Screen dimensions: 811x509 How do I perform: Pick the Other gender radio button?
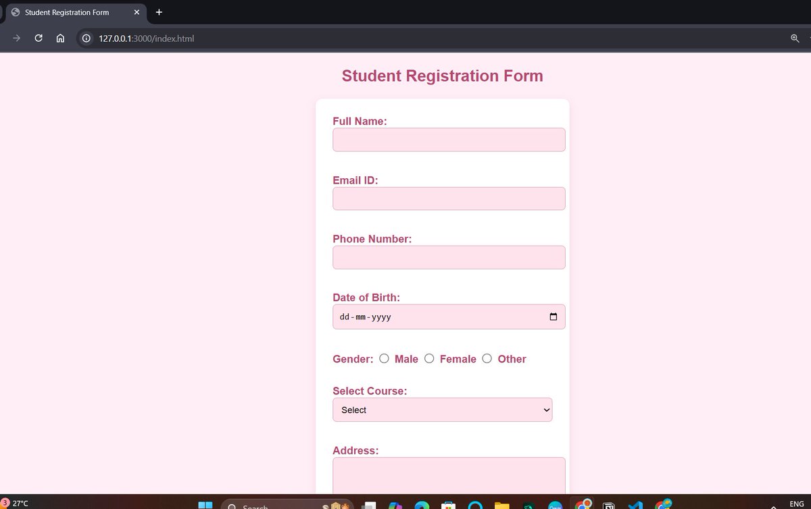(487, 358)
